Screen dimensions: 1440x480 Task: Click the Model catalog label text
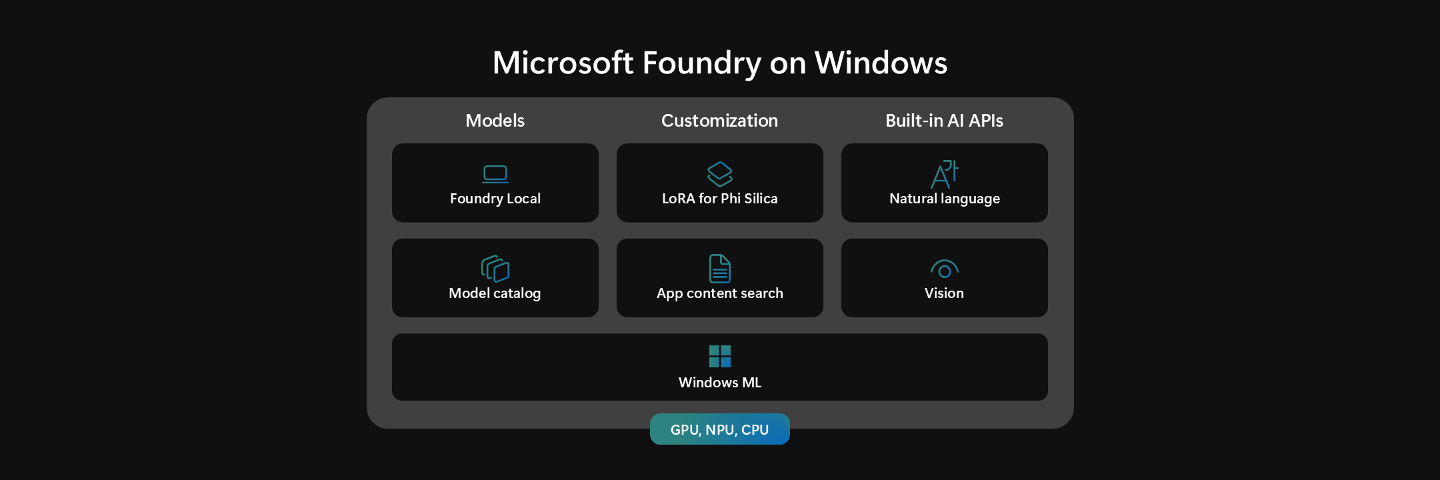coord(495,293)
